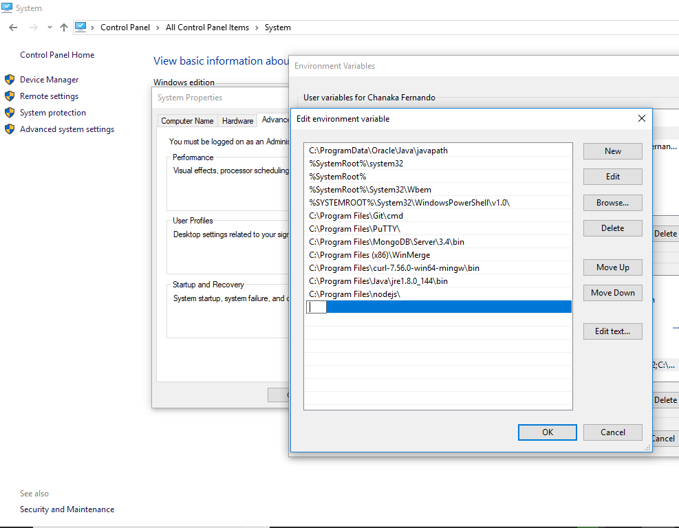
Task: Open the recent locations dropdown arrow
Action: point(49,27)
